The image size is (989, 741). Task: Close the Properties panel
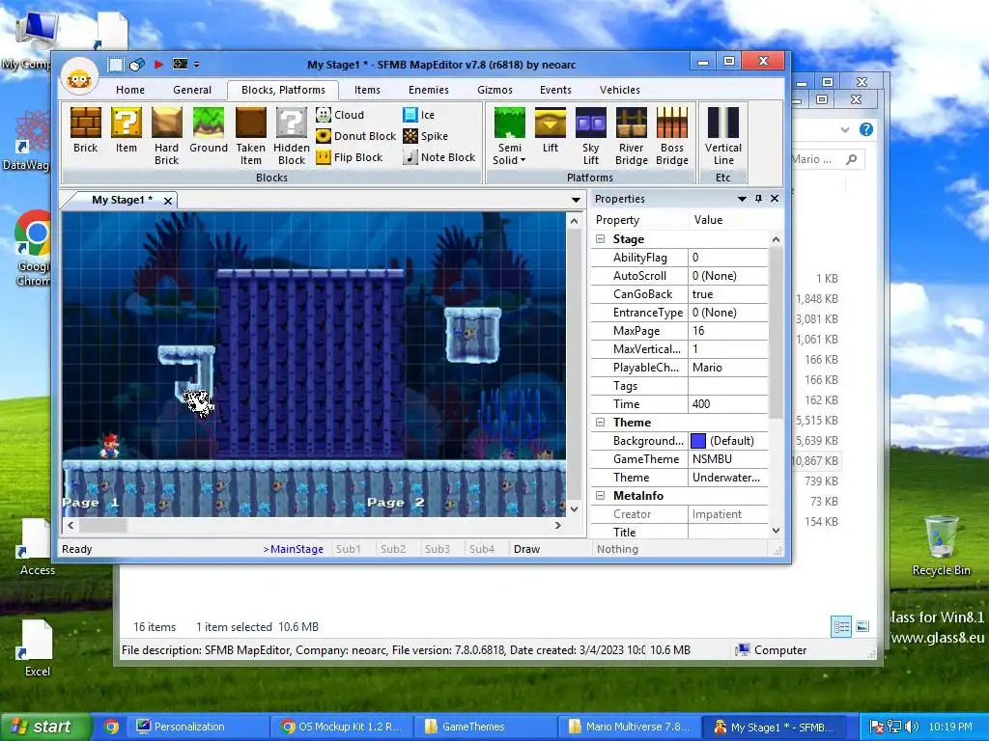pyautogui.click(x=775, y=199)
